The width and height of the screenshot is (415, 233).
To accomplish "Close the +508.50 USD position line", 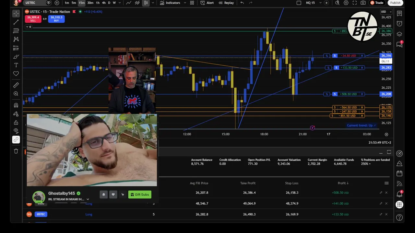I will (x=362, y=94).
